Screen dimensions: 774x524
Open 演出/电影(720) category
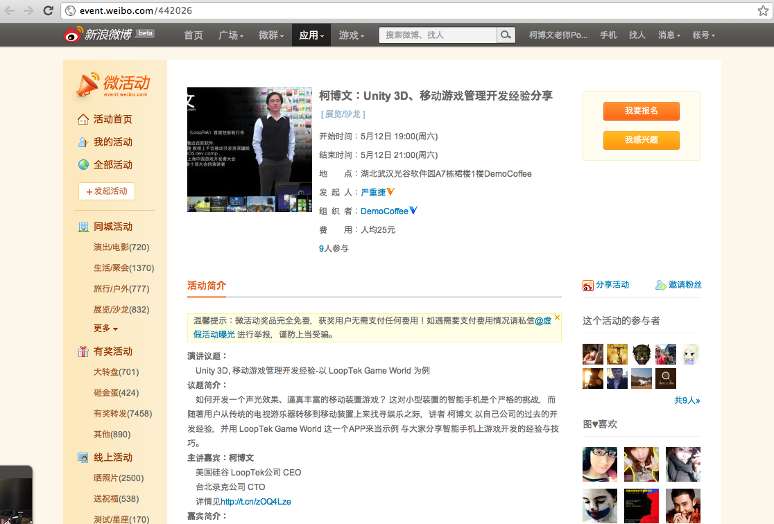[121, 247]
